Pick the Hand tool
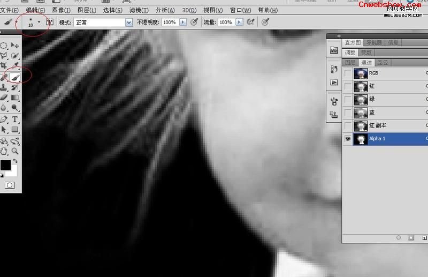428x277 pixels. coord(4,151)
